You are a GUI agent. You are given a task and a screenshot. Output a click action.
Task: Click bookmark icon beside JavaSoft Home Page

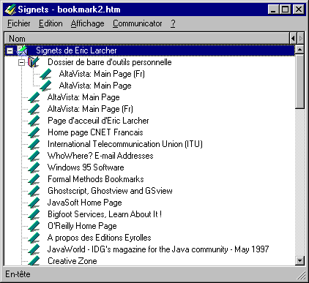(x=34, y=203)
